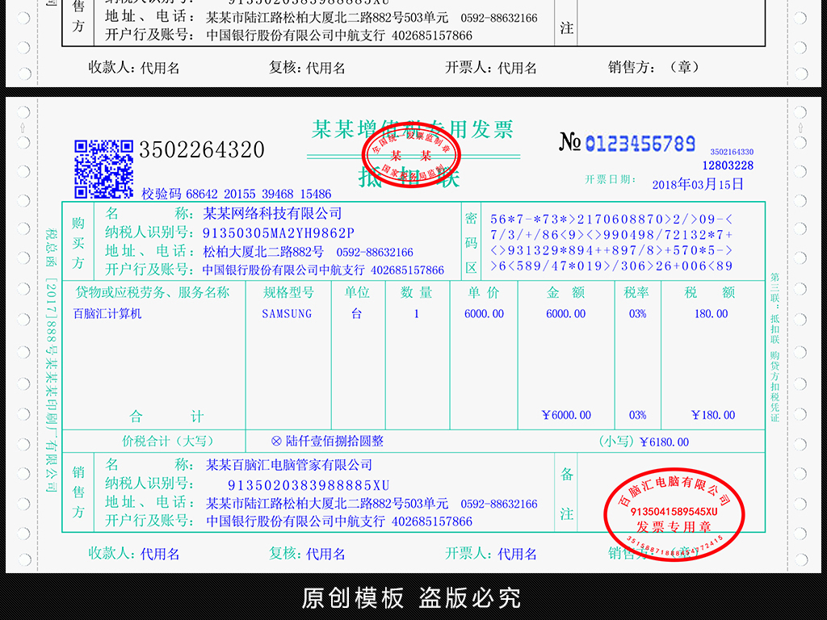This screenshot has width=827, height=620.
Task: Select the 某某增值税专用发票 title
Action: [x=416, y=129]
